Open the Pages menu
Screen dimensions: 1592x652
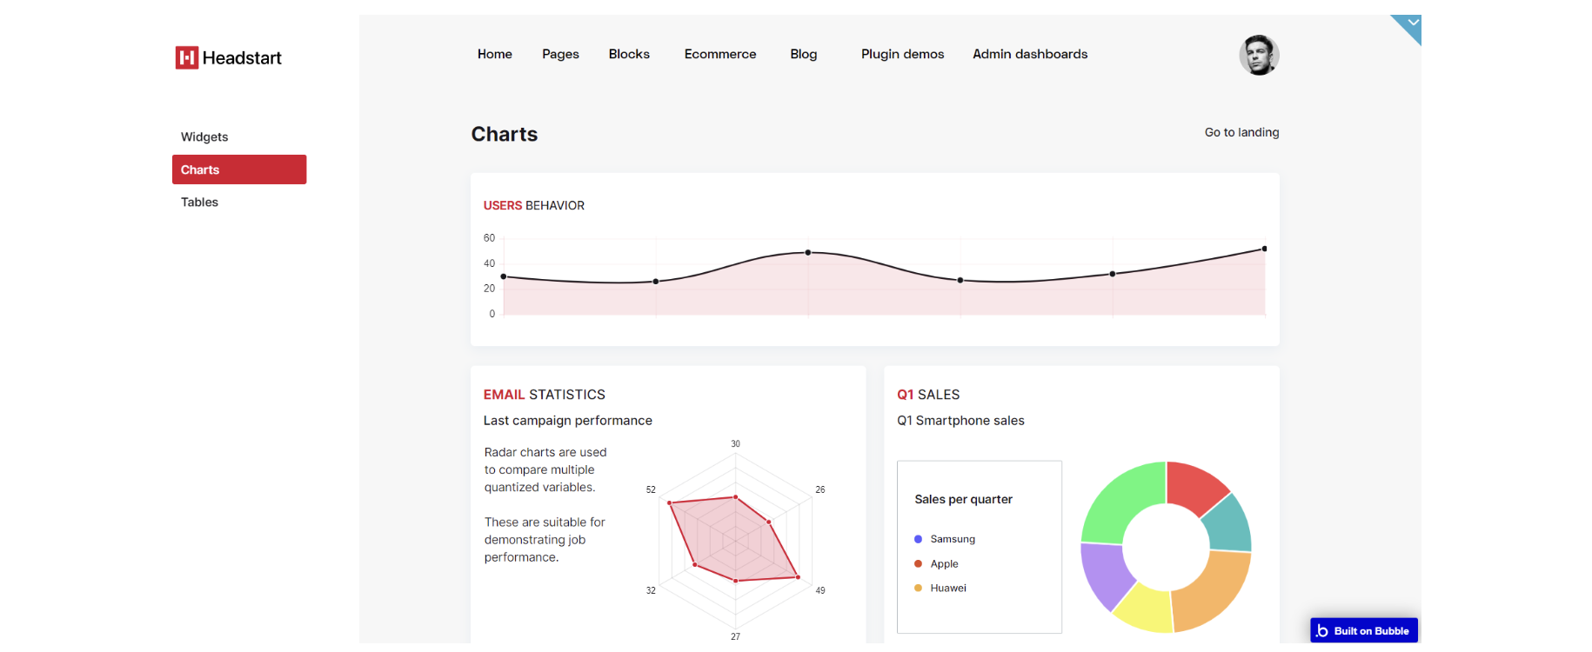pyautogui.click(x=560, y=54)
